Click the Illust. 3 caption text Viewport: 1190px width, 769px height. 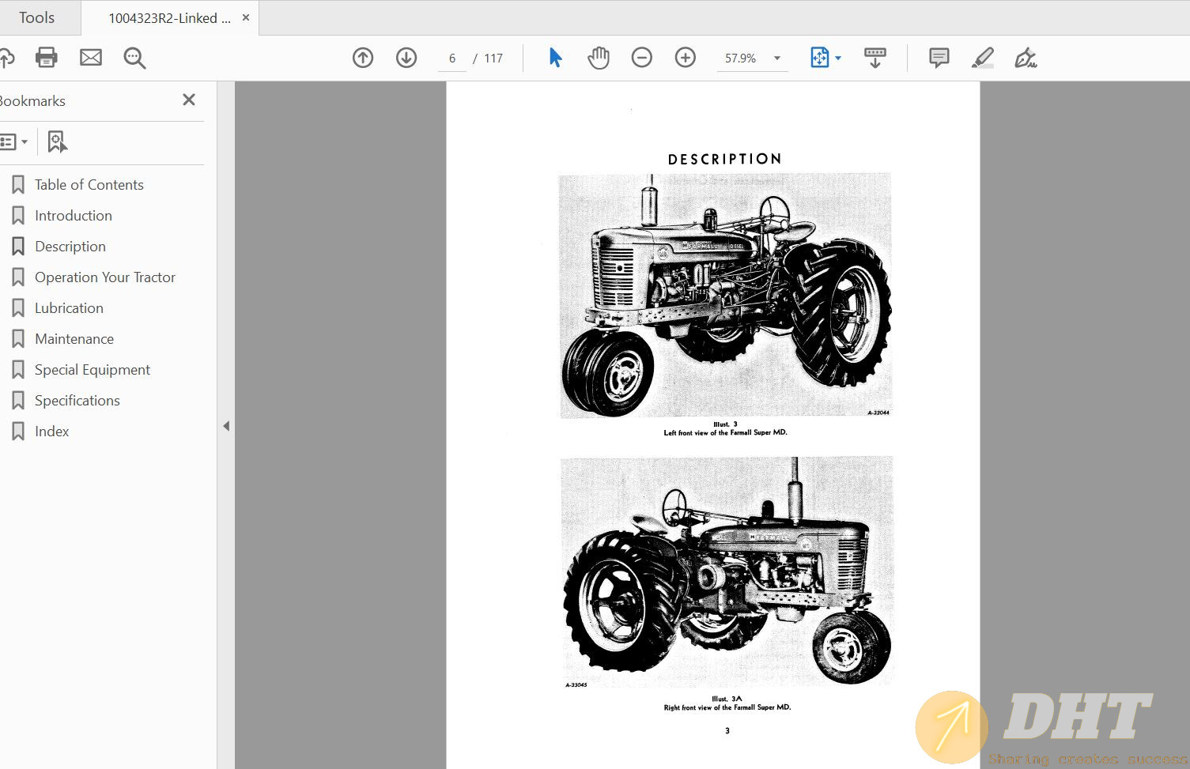click(x=725, y=424)
